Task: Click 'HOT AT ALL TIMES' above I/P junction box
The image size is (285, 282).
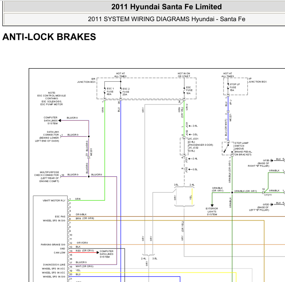Action: (x=228, y=75)
